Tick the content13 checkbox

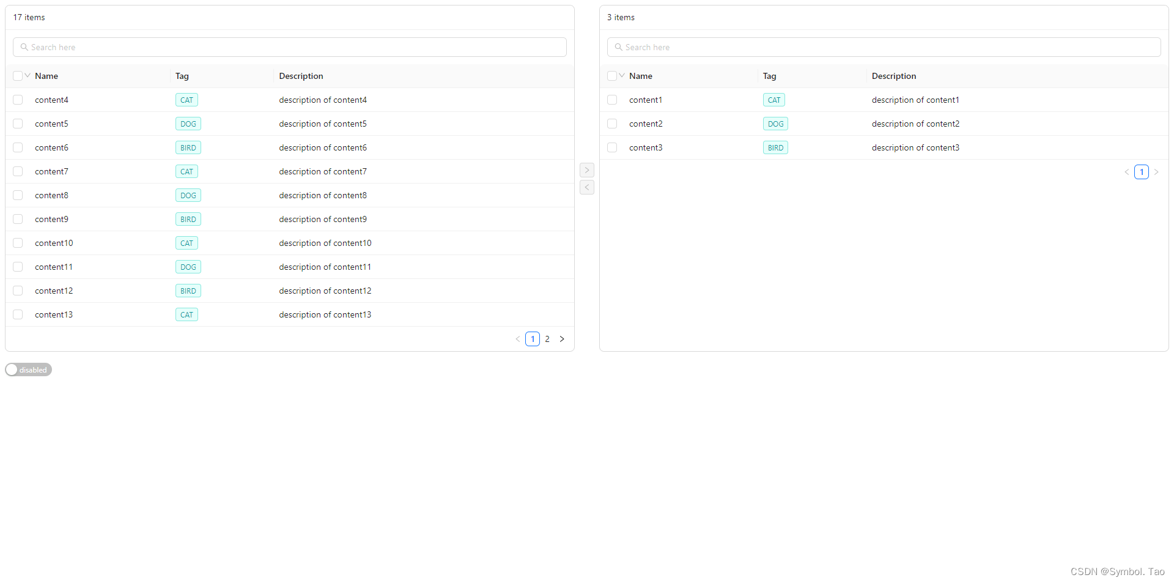[18, 314]
